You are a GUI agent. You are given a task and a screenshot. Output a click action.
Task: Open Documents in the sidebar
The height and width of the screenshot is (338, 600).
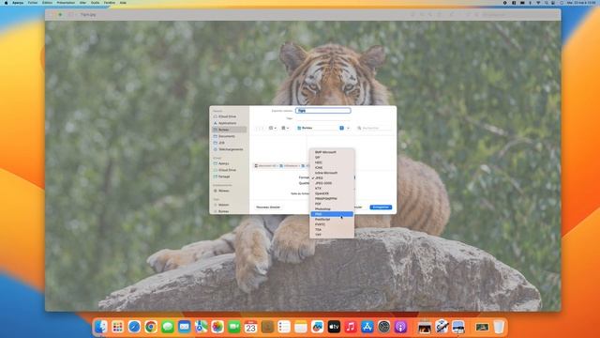[x=229, y=136]
